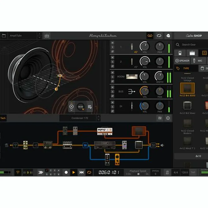The height and width of the screenshot is (208, 208).
Task: Click the speaker target icon beside mixer icon
Action: [168, 118]
